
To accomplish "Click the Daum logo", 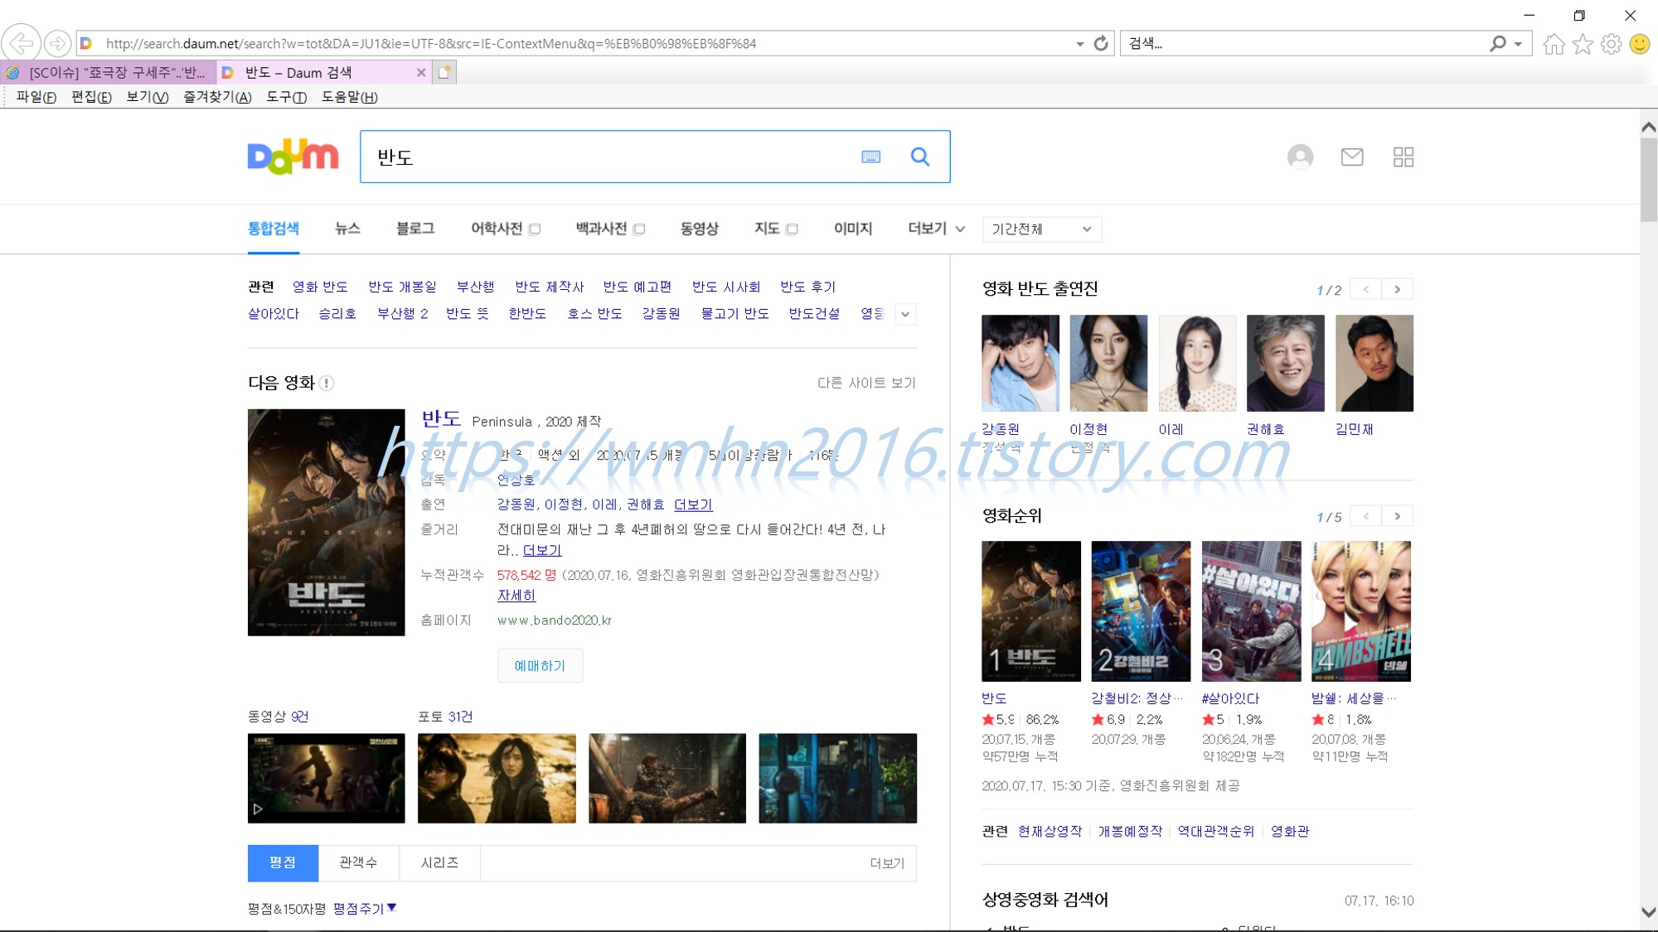I will tap(293, 157).
